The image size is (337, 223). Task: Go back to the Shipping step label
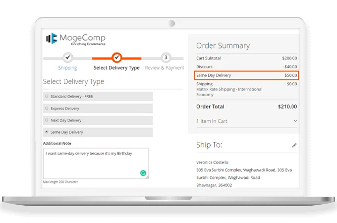67,68
